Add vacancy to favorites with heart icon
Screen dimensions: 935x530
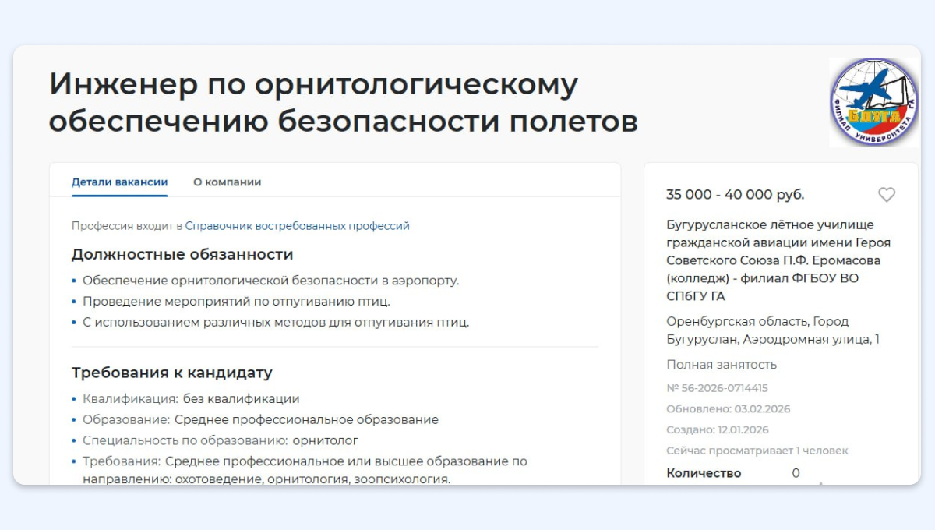pos(886,195)
